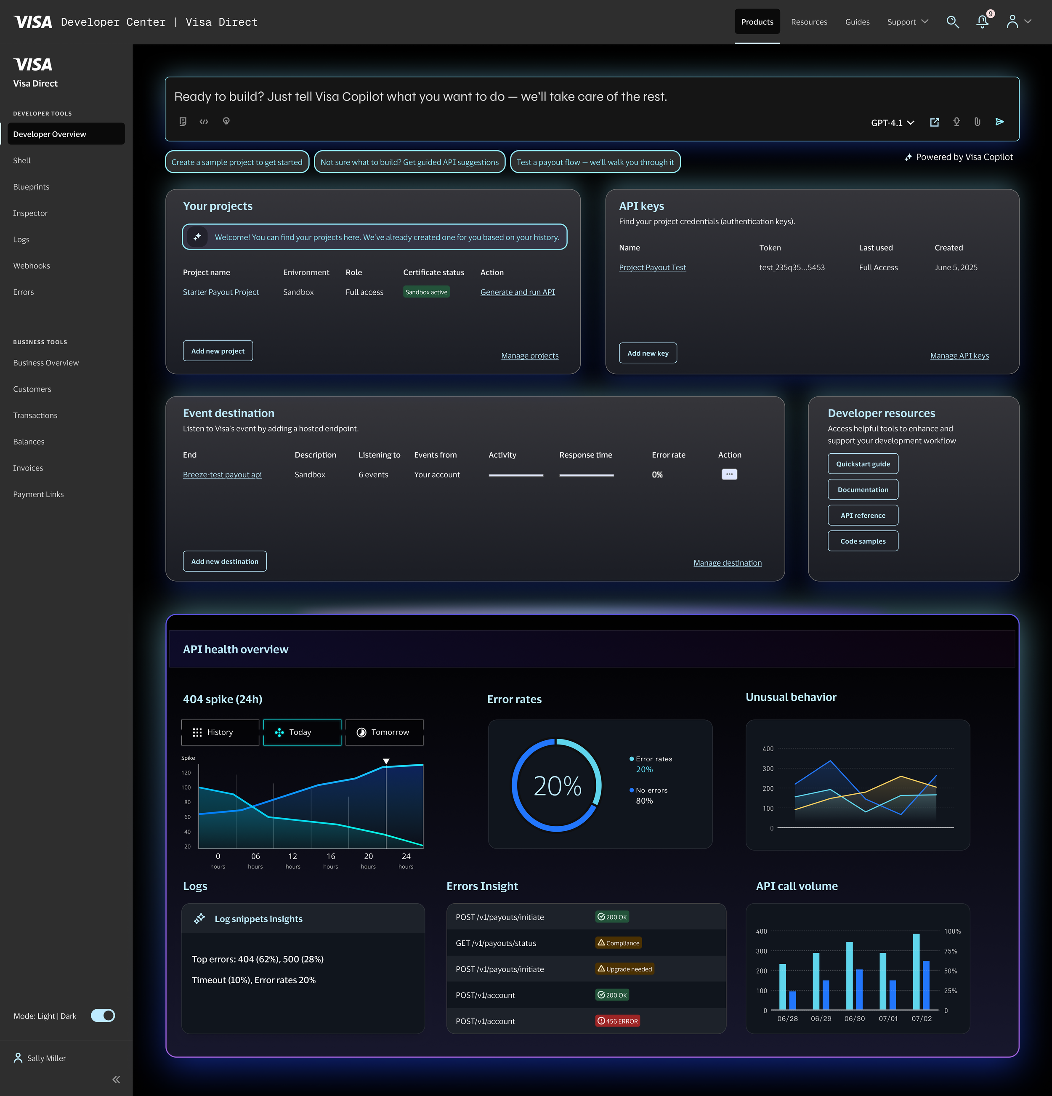Follow the Generate and run API link
The image size is (1052, 1096).
coord(518,292)
